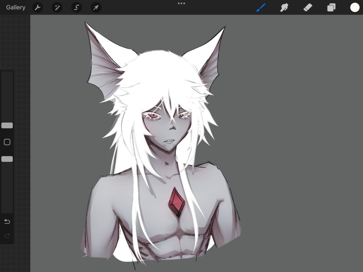Viewport: 363px width, 272px height.
Task: Open the Actions wrench menu
Action: [x=38, y=7]
